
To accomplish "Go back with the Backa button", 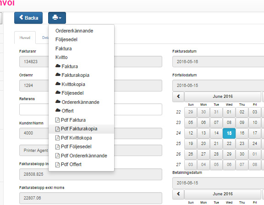I will pyautogui.click(x=28, y=18).
